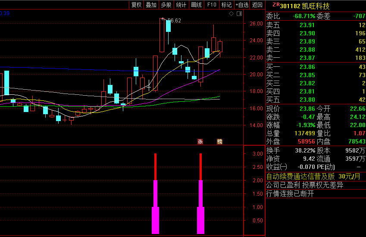
Task: Click the stock title 301182 凯旺科技
Action: click(305, 6)
